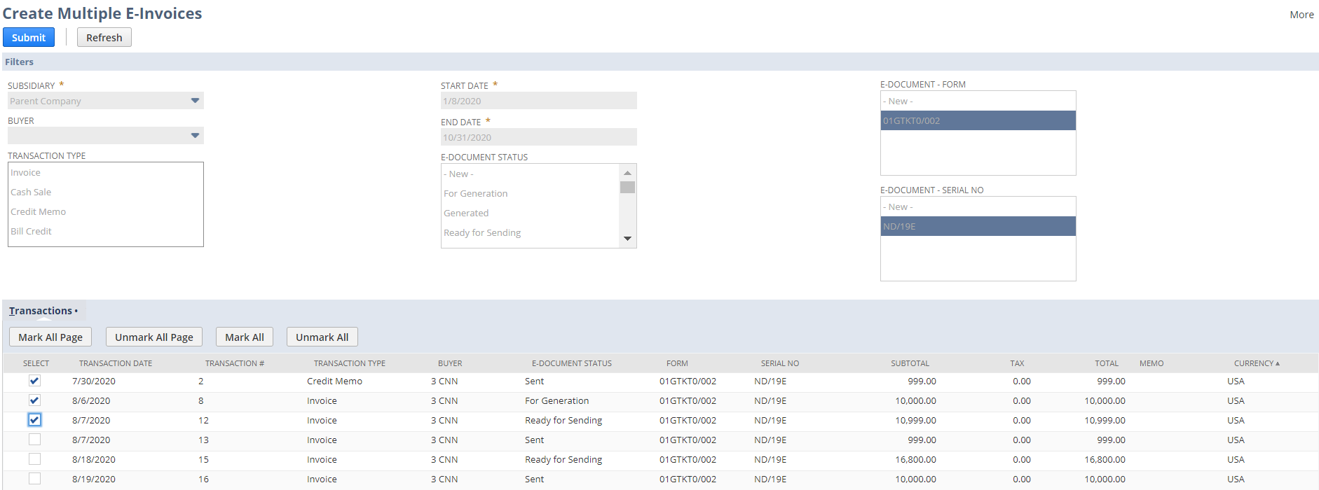This screenshot has width=1319, height=490.
Task: Select Credit Memo in Transaction Type list
Action: pyautogui.click(x=39, y=212)
